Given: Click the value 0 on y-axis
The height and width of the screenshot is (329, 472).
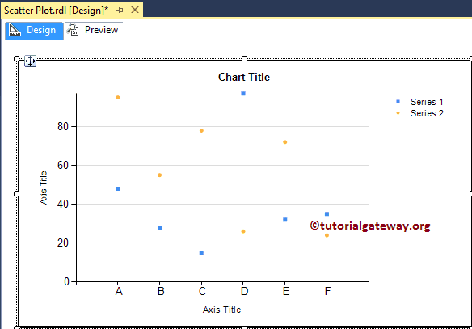Looking at the screenshot, I should (66, 282).
